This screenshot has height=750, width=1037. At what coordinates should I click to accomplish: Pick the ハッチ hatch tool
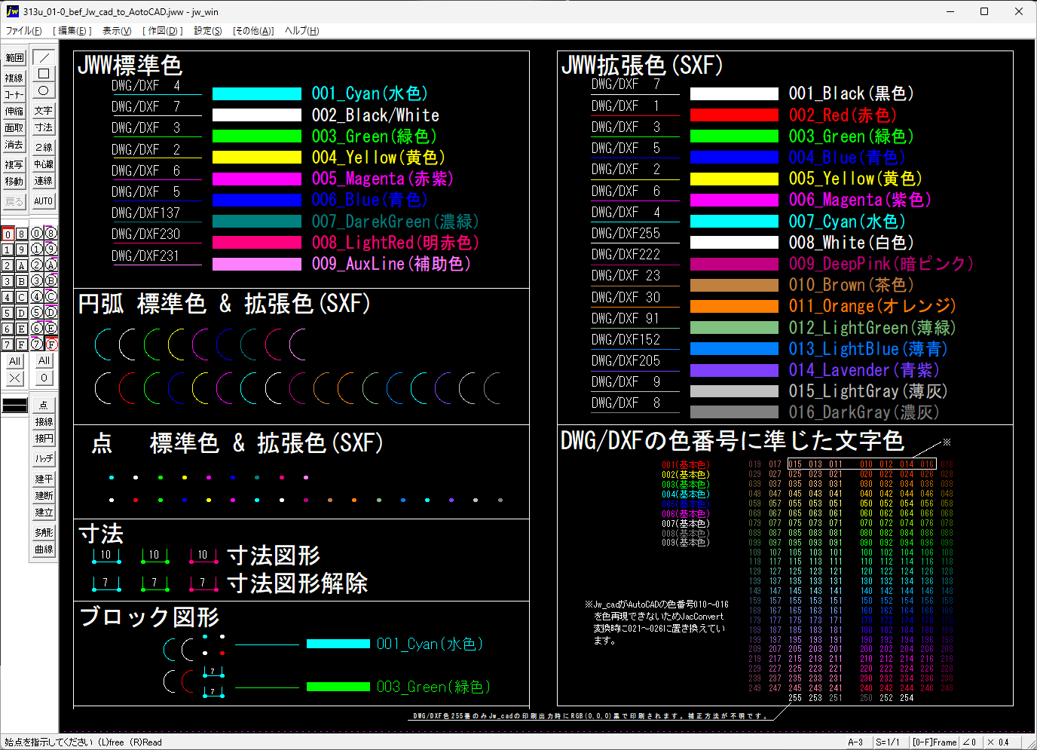[44, 458]
